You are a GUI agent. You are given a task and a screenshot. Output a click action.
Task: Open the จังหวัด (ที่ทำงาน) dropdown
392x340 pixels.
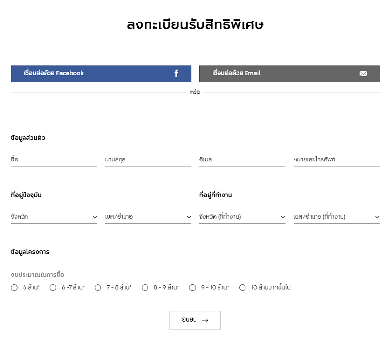click(x=243, y=217)
